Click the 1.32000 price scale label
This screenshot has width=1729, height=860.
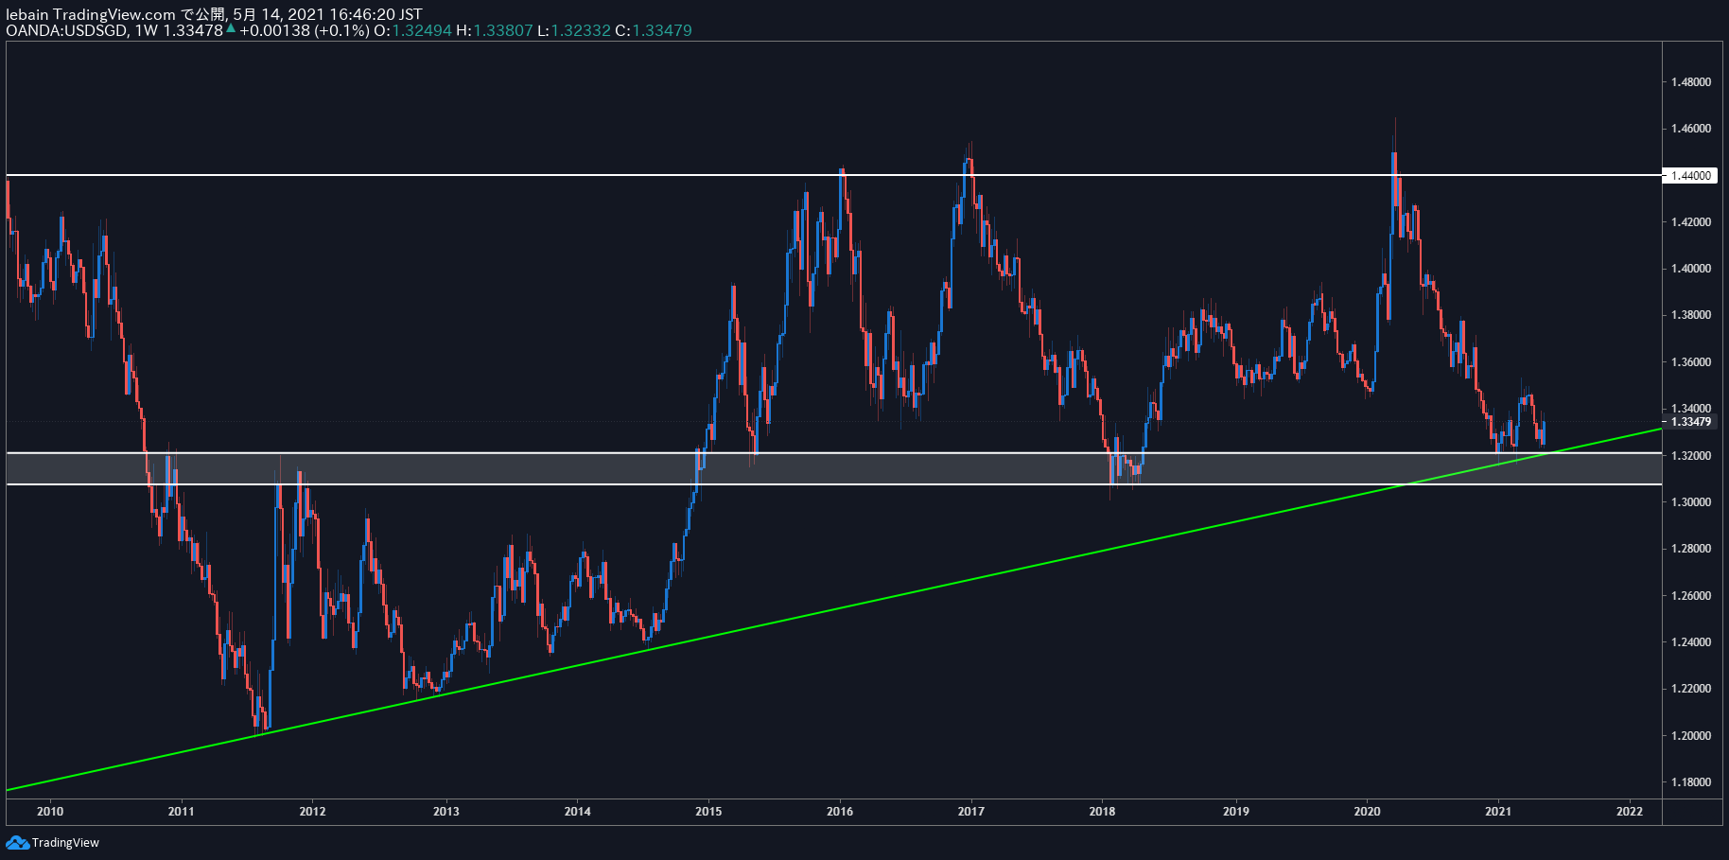[1691, 456]
